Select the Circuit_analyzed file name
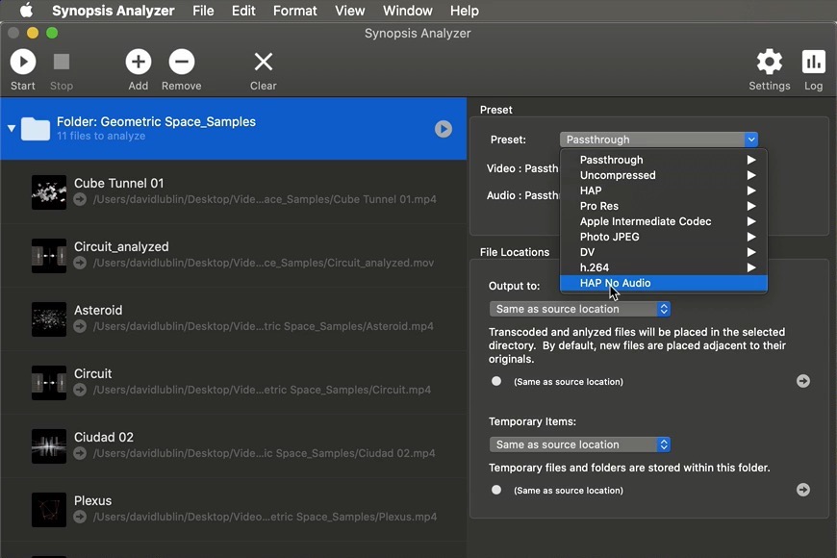837x558 pixels. point(121,246)
